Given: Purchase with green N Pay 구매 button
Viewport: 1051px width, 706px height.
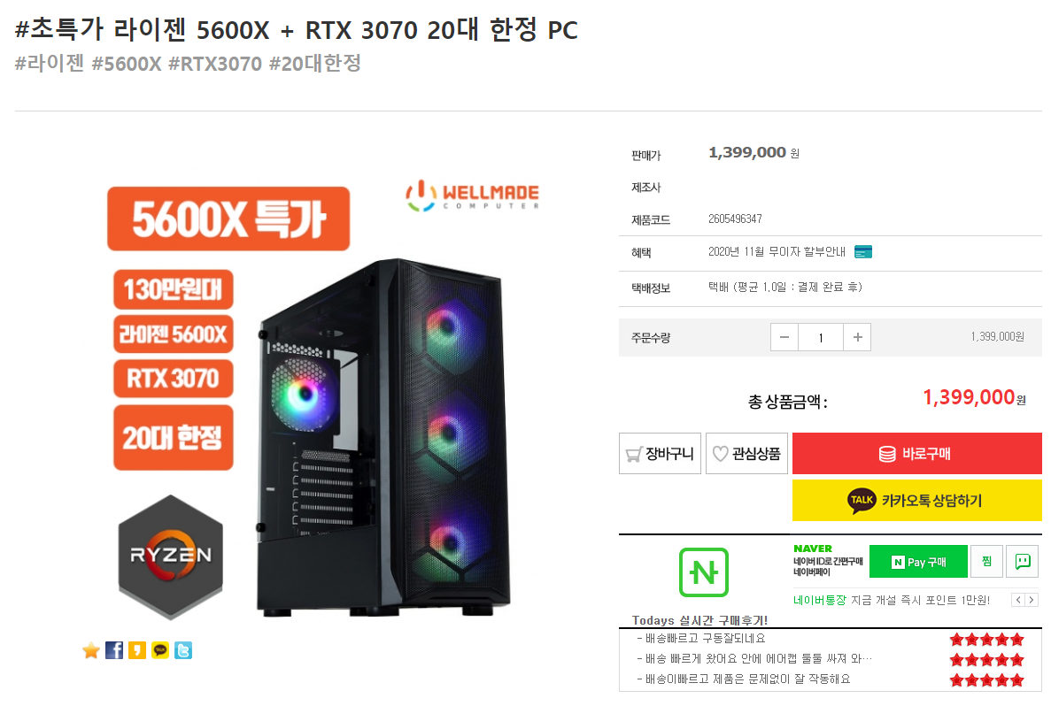Looking at the screenshot, I should tap(918, 561).
